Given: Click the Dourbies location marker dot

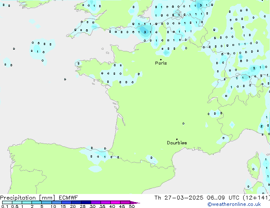Looking at the screenshot, I should point(177,139).
